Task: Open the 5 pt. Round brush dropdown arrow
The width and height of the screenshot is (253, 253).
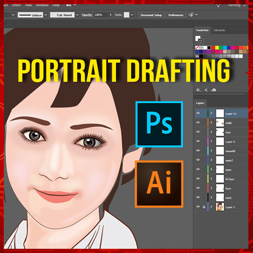Action: (77, 15)
